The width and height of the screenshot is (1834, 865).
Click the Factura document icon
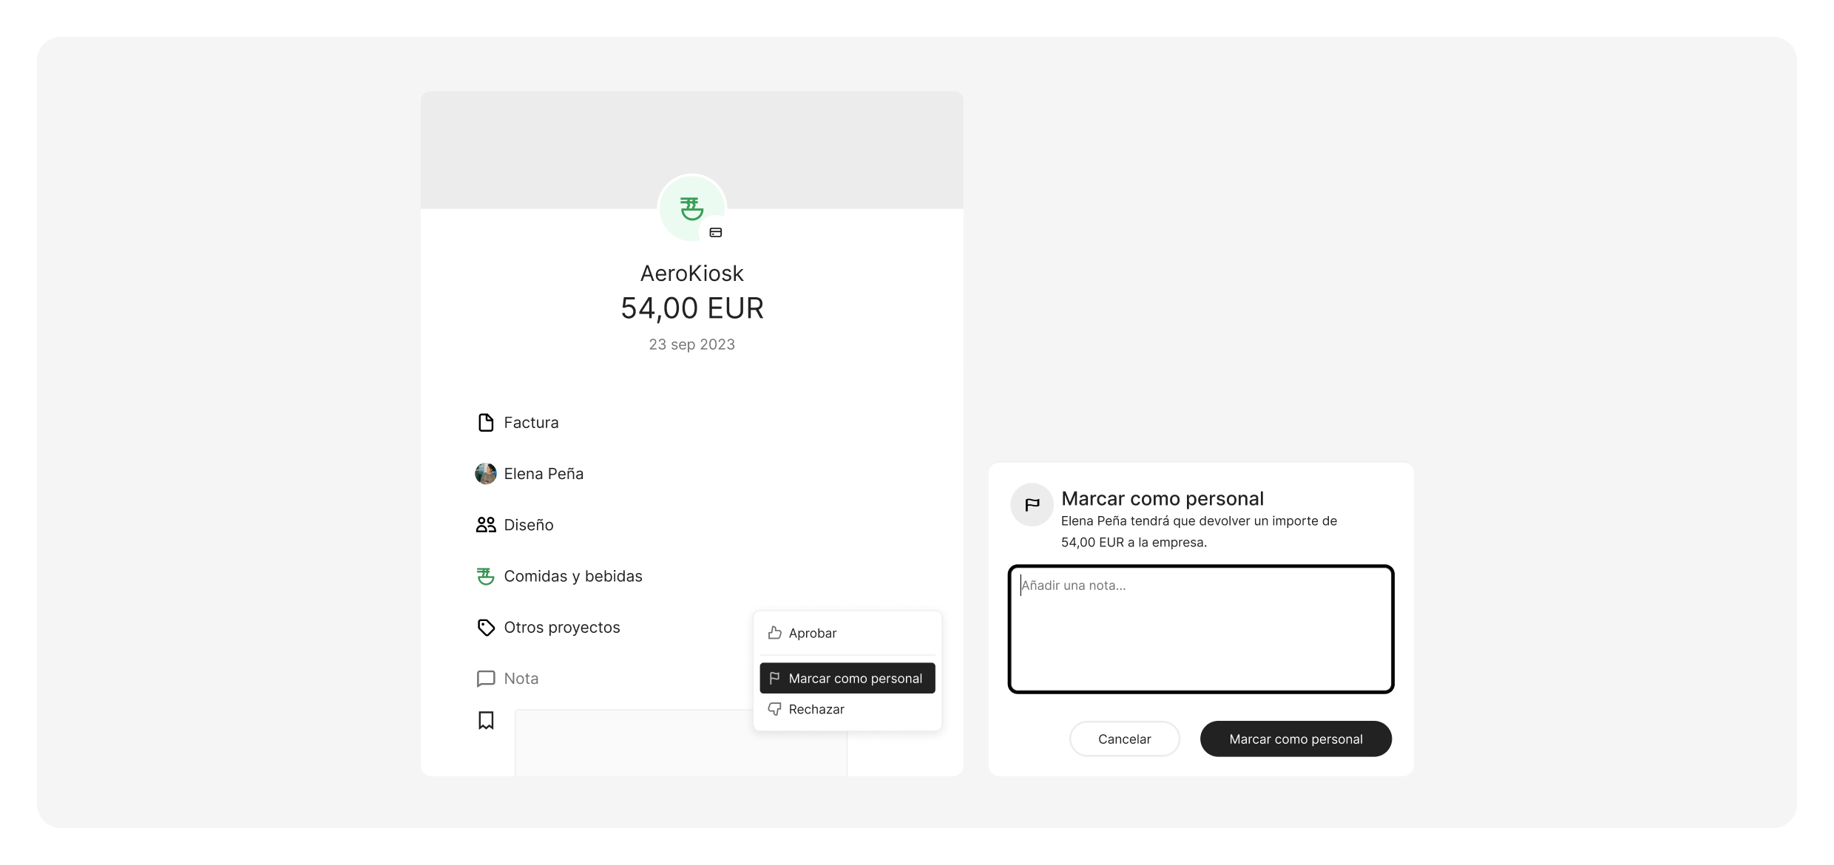click(485, 422)
